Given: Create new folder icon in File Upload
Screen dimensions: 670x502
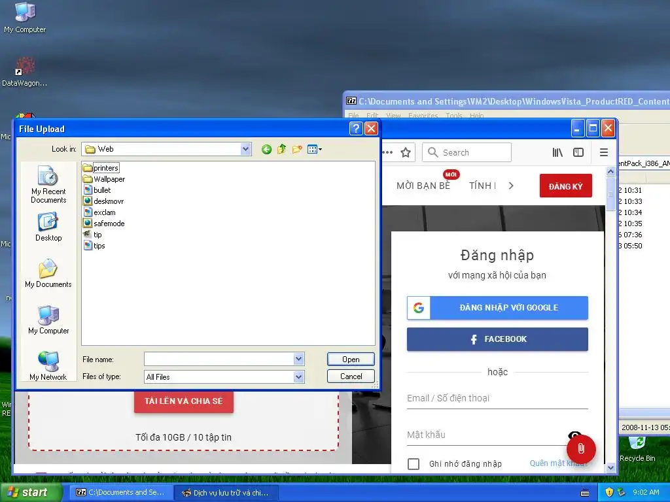Looking at the screenshot, I should tap(297, 150).
